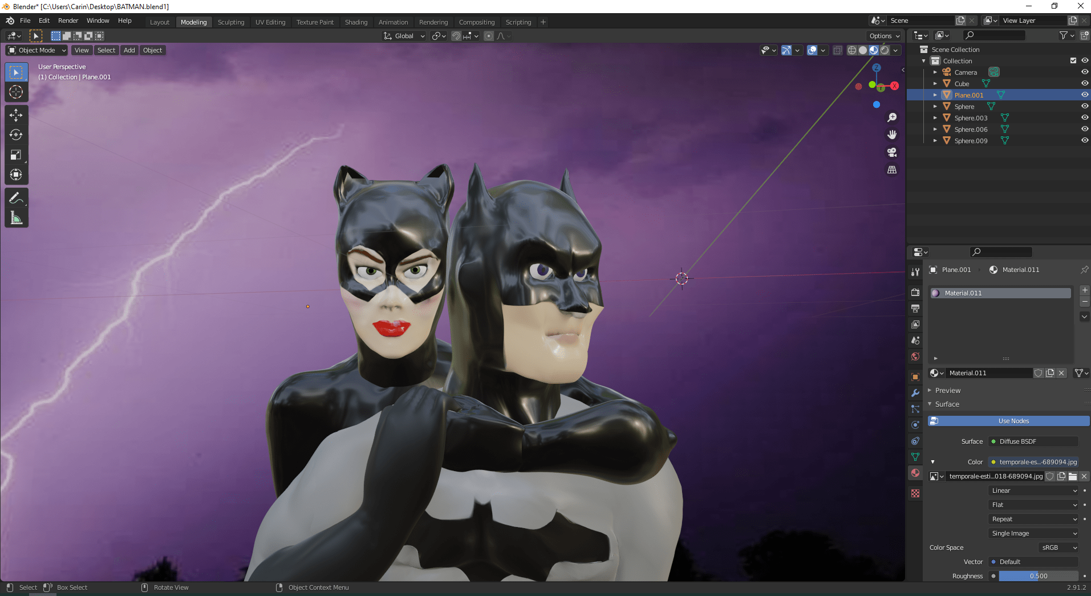This screenshot has width=1091, height=596.
Task: Open the Physics properties tab
Action: click(915, 425)
